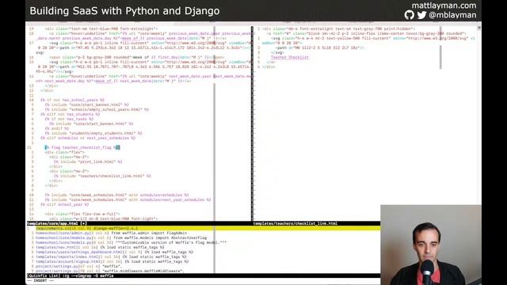
Task: Click the Twitter bird icon in header
Action: click(x=421, y=15)
